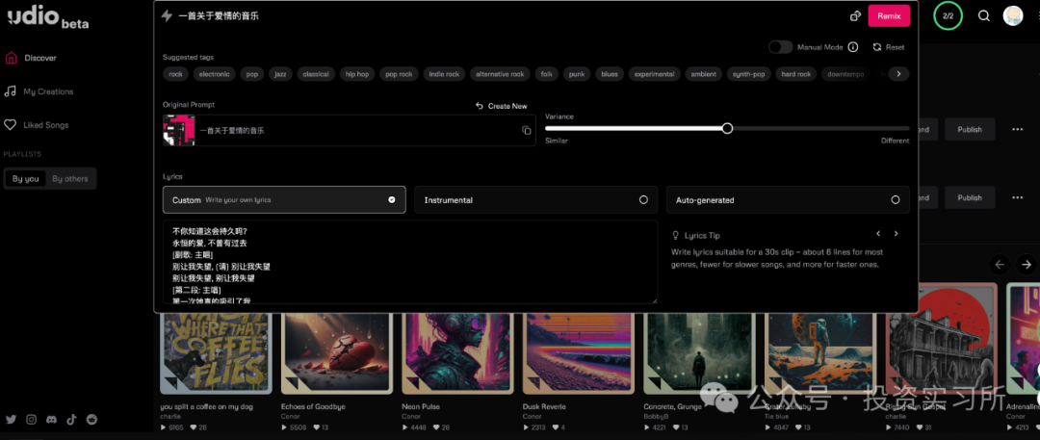This screenshot has height=440, width=1040.
Task: Reset the remix settings
Action: tap(889, 47)
